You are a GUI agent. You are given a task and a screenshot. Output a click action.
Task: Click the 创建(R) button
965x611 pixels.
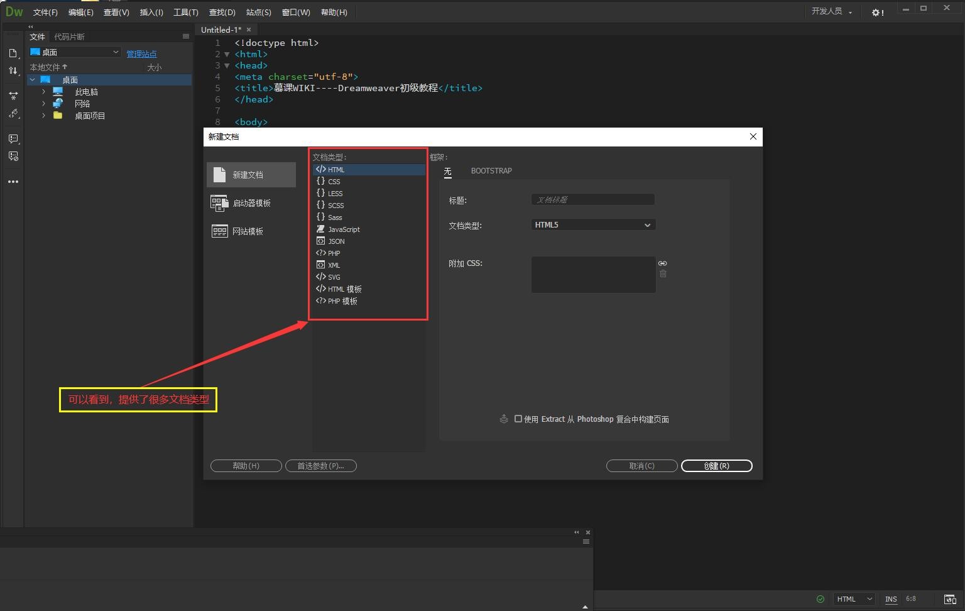716,466
